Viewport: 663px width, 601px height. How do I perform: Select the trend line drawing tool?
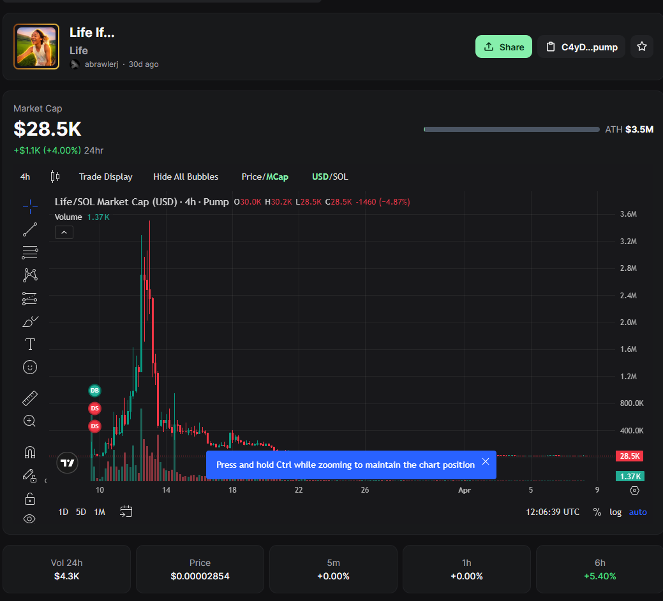pyautogui.click(x=30, y=229)
